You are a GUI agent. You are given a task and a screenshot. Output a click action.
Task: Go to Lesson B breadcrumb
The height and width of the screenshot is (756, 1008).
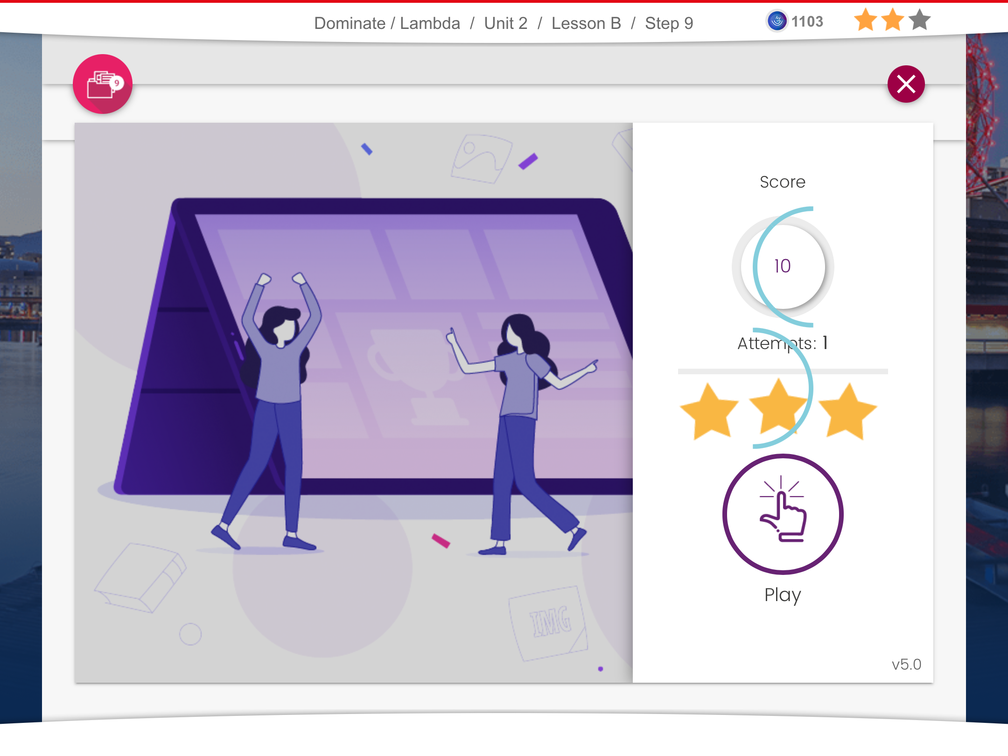586,23
